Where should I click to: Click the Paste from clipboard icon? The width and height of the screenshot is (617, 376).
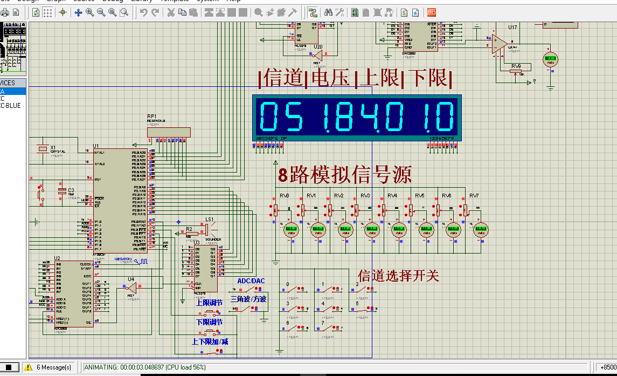coord(193,12)
